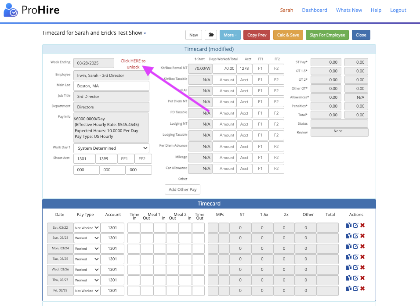Screen dimensions: 420x306
Task: Click the Lodging NT F1 field
Action: click(x=260, y=124)
